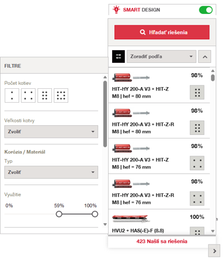The width and height of the screenshot is (223, 259).
Task: Select the six-anchor layout filter
Action: point(44,95)
